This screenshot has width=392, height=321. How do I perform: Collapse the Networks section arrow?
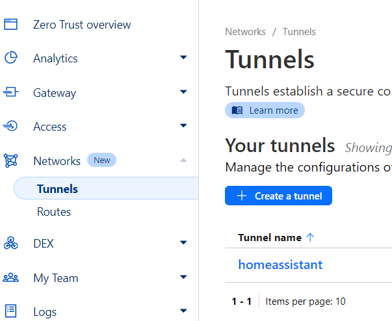click(183, 160)
